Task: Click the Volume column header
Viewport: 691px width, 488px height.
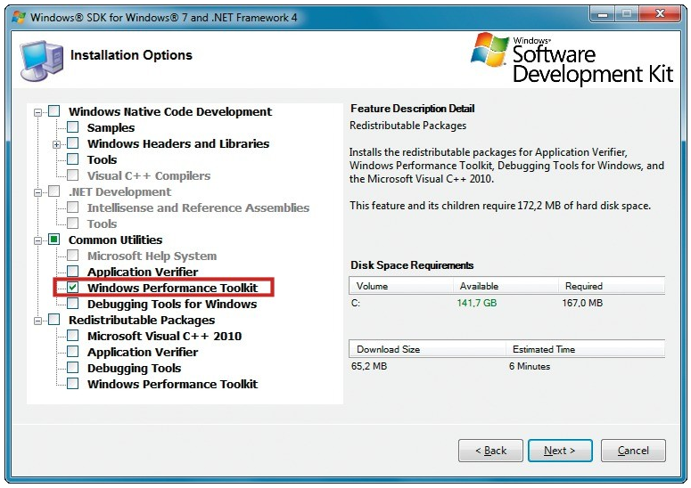Action: (401, 286)
